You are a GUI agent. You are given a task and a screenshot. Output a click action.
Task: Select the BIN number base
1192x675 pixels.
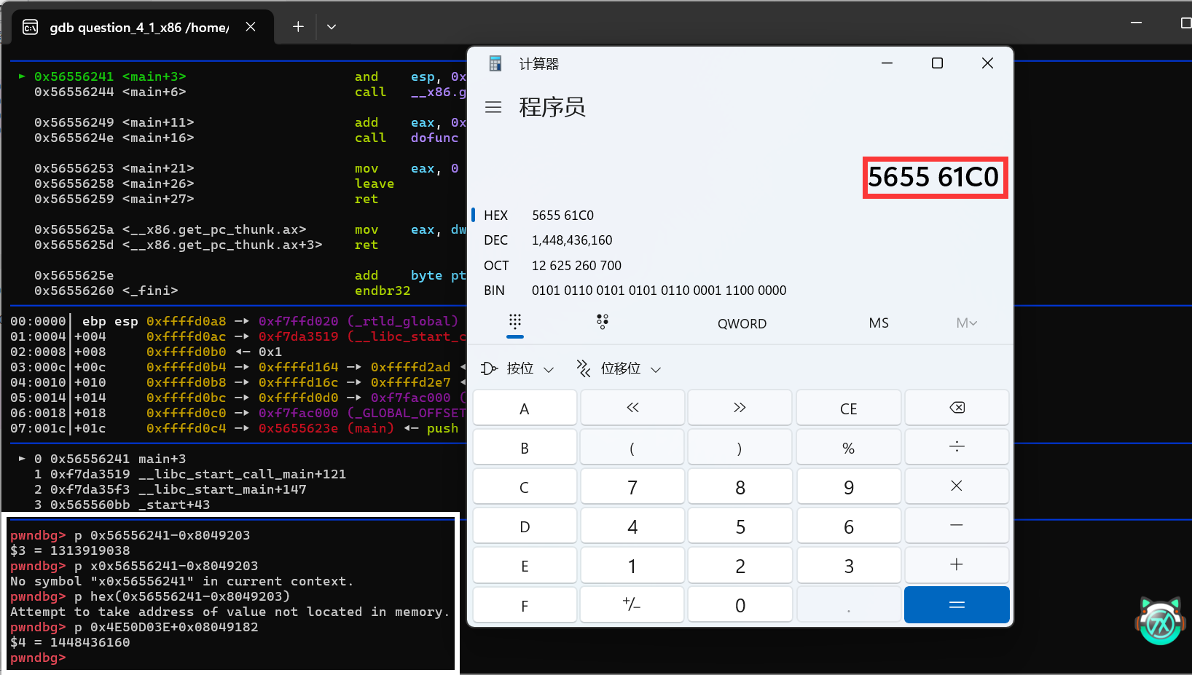tap(740, 291)
